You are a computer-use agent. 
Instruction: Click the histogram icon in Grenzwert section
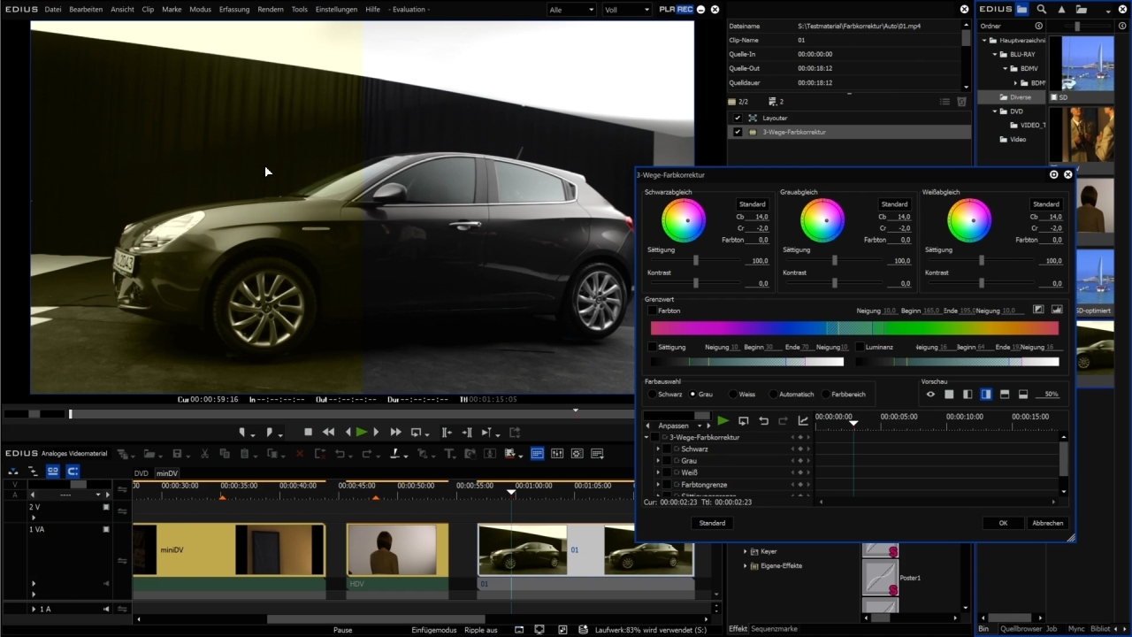(x=1057, y=310)
